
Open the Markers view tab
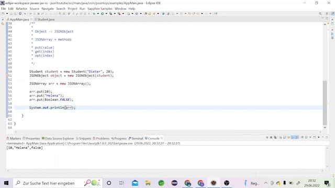pyautogui.click(x=14, y=138)
